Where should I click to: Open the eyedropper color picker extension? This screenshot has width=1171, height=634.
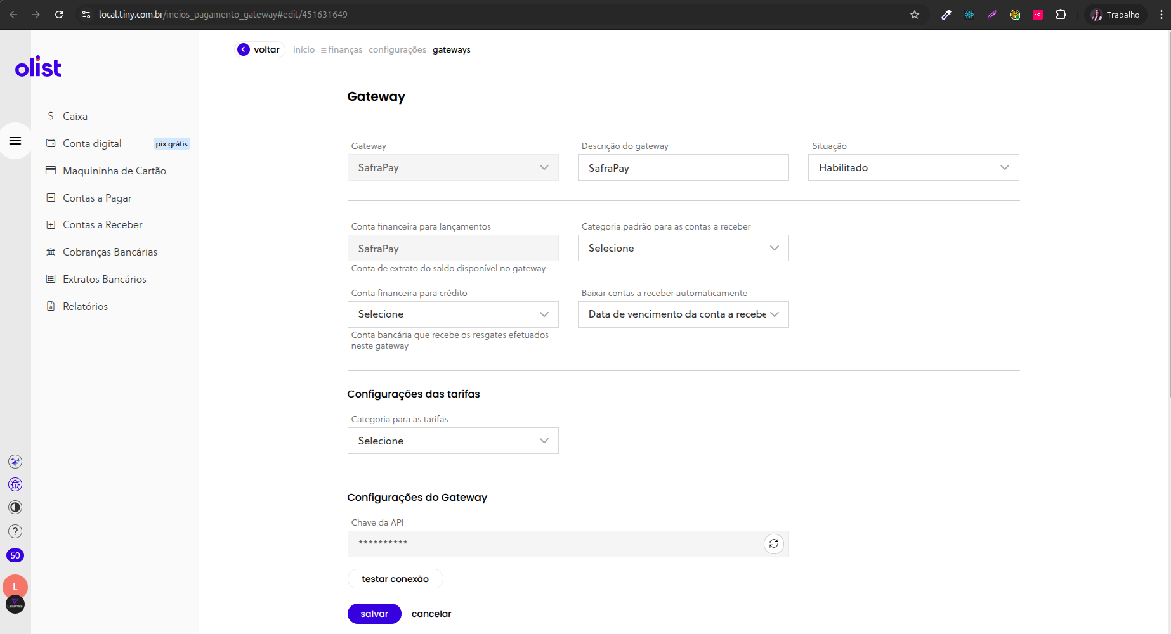click(946, 15)
